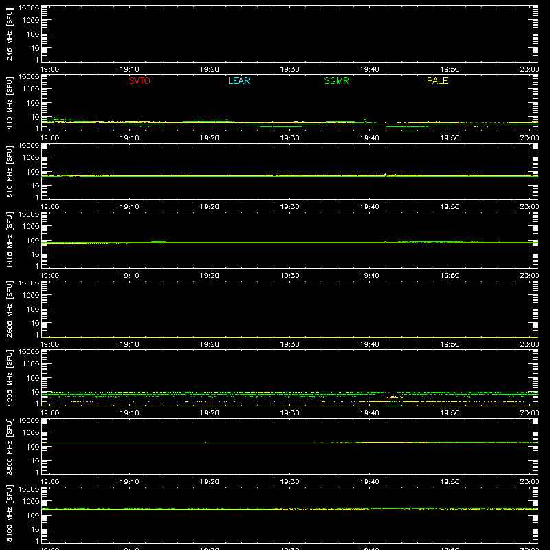Click the 10 y-axis value on the 15400 MHz plot
The image size is (550, 550).
(35, 529)
